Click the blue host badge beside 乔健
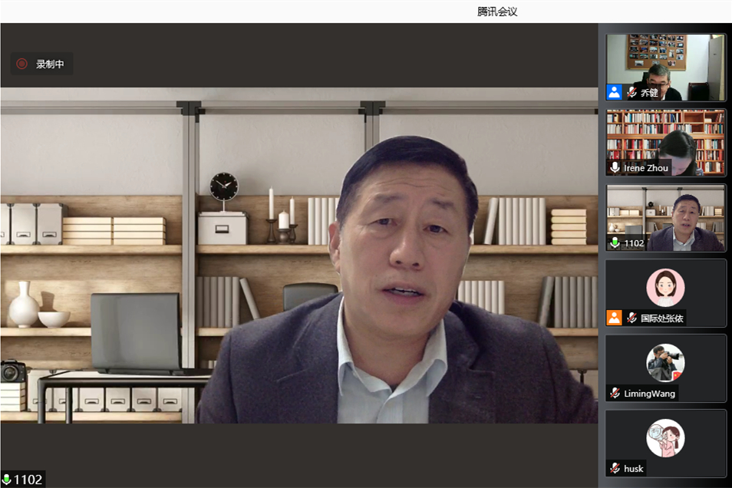 pos(614,92)
